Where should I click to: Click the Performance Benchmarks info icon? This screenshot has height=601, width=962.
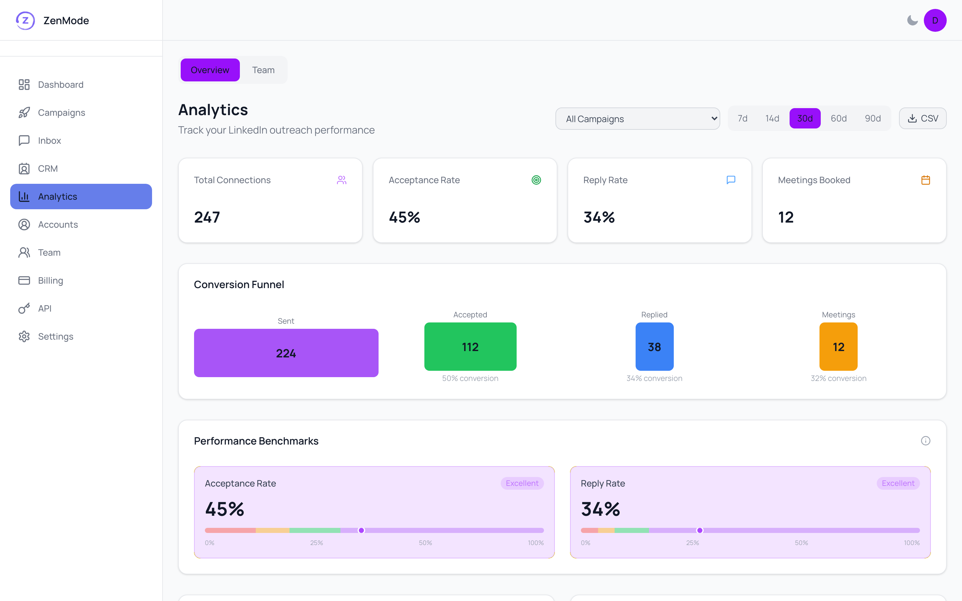coord(925,441)
